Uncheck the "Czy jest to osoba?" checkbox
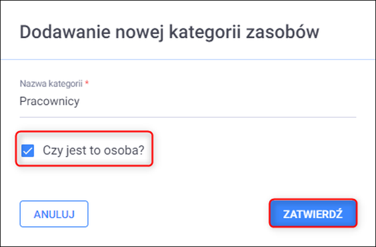The height and width of the screenshot is (247, 376). [x=28, y=150]
